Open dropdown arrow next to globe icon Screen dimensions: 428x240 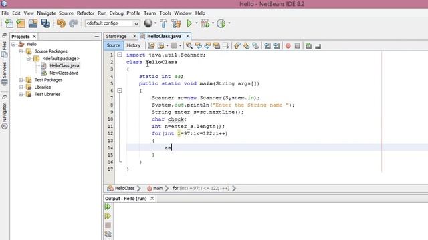coord(156,23)
